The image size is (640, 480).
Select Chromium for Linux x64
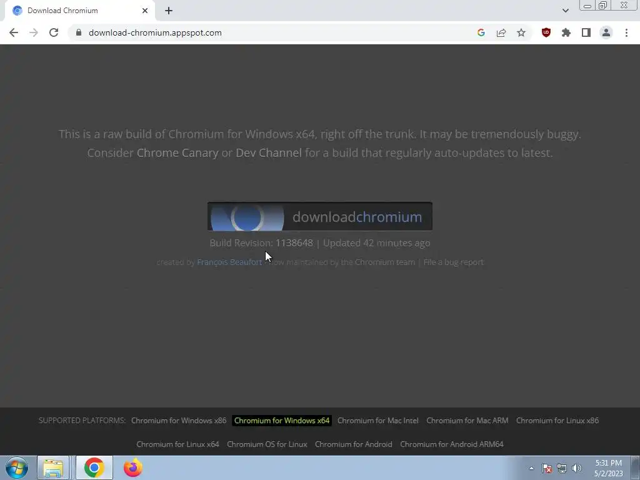tap(177, 444)
